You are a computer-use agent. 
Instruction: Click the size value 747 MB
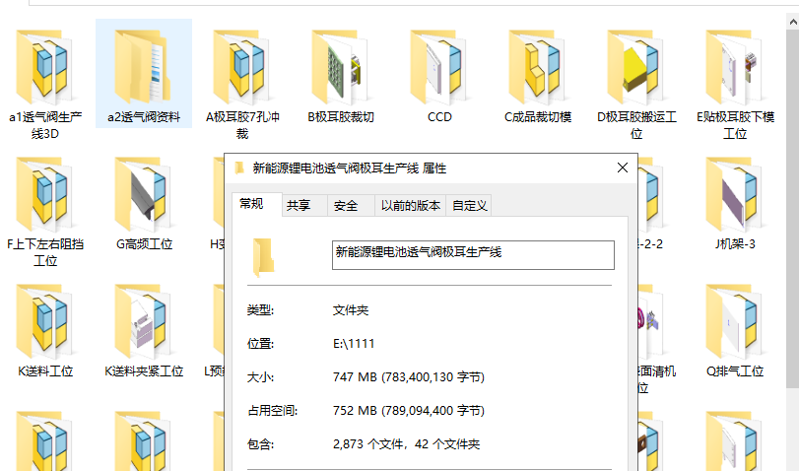click(409, 377)
